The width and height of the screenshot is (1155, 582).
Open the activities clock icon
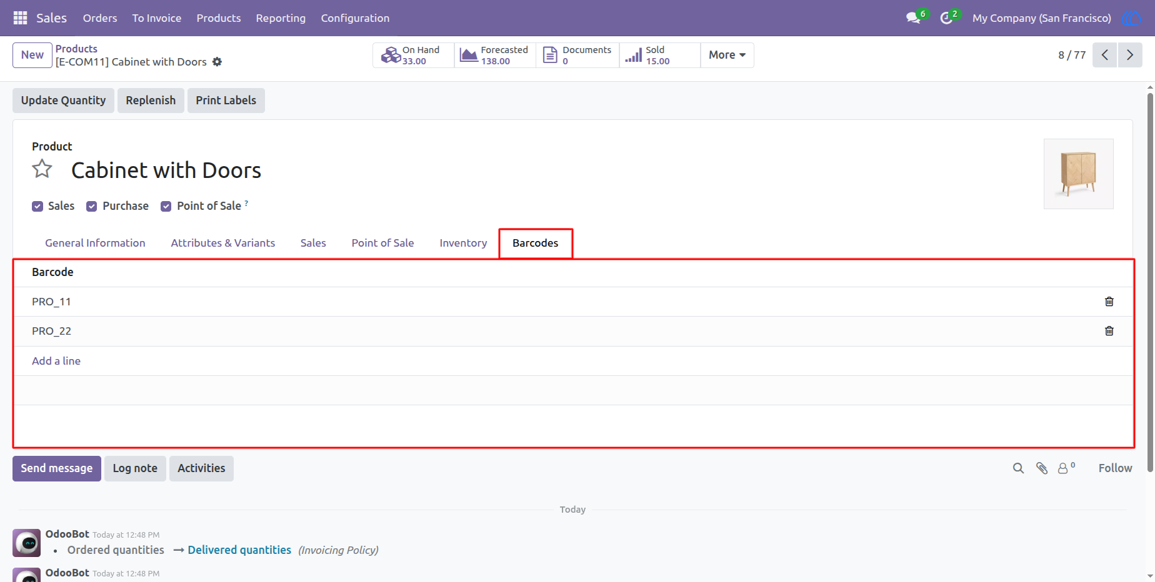coord(946,18)
